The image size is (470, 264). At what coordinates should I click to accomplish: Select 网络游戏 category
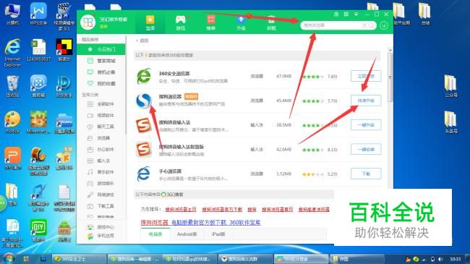coord(101,195)
